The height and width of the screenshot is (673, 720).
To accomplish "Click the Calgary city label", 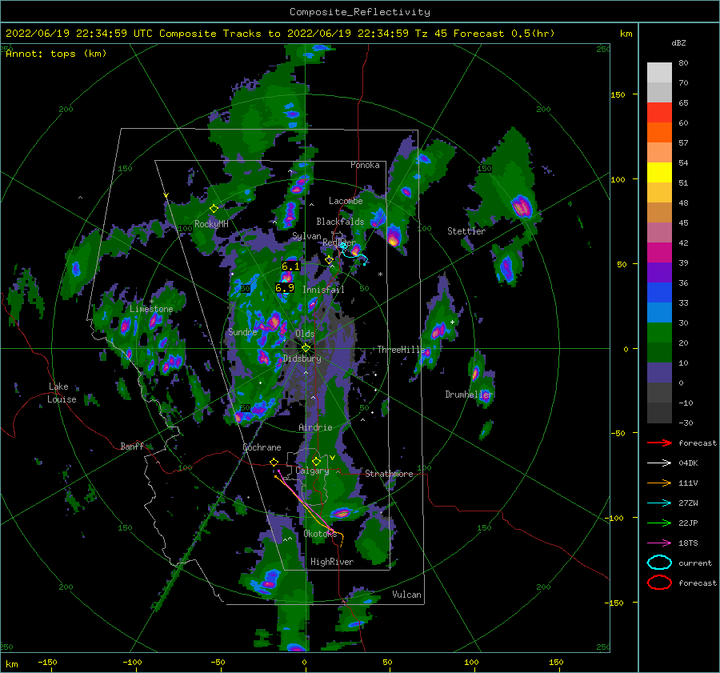I will (312, 471).
